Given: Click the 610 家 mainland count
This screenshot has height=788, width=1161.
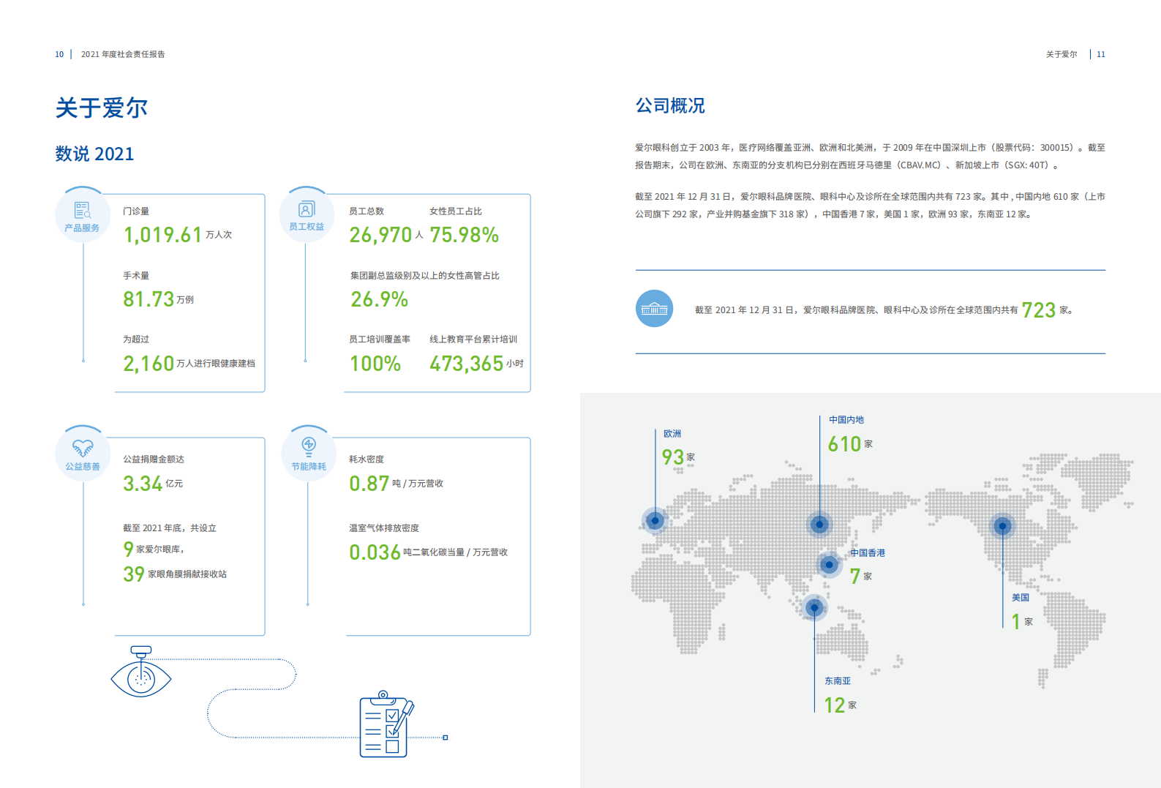Looking at the screenshot, I should point(850,444).
